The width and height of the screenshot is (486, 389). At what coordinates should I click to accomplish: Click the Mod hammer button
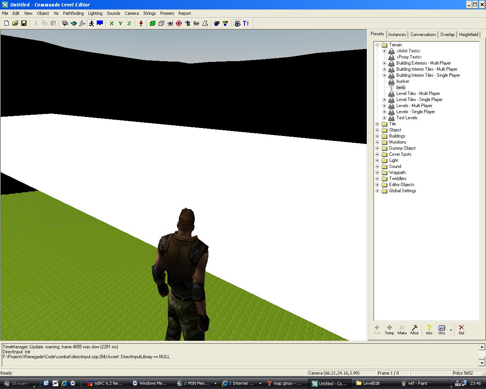coord(414,329)
